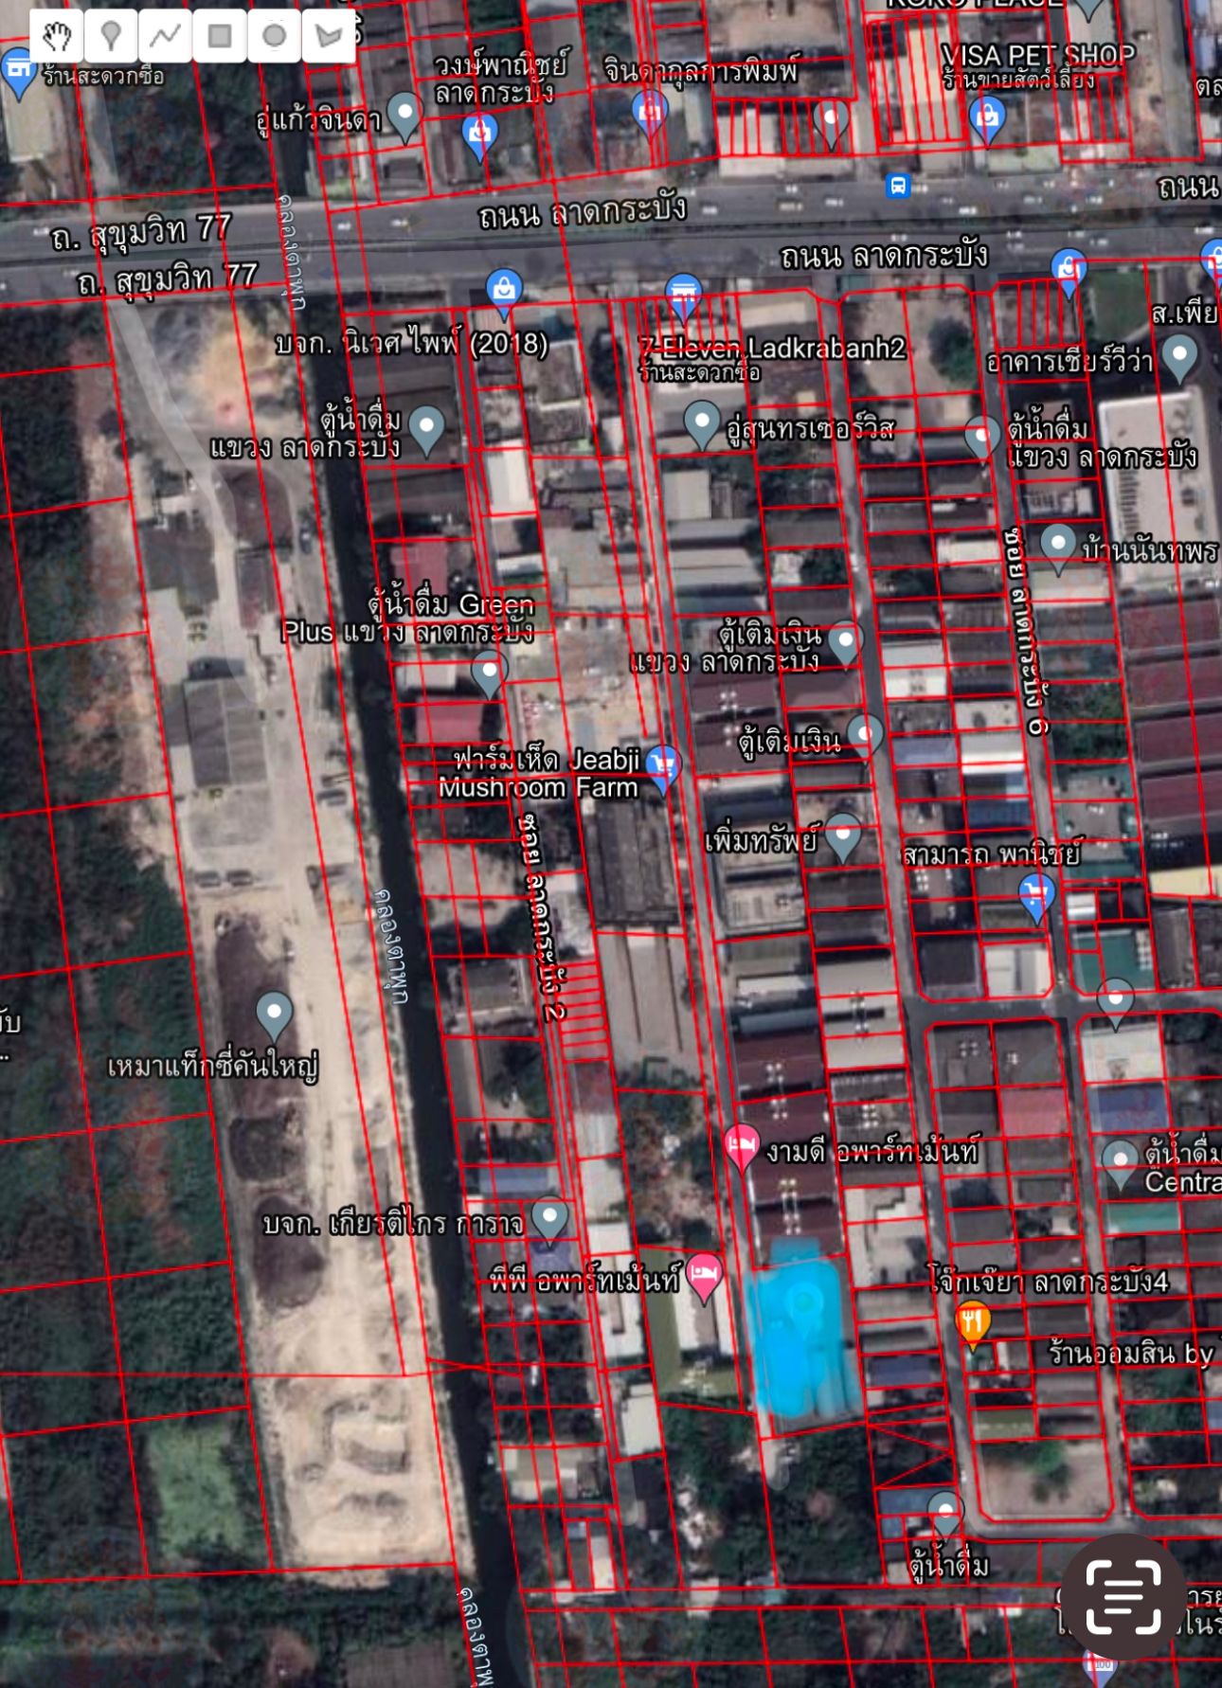Select the marker drawing tool
1222x1688 pixels.
coord(111,37)
